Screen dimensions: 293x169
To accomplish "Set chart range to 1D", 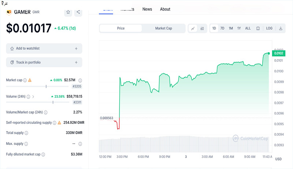I will coord(214,28).
